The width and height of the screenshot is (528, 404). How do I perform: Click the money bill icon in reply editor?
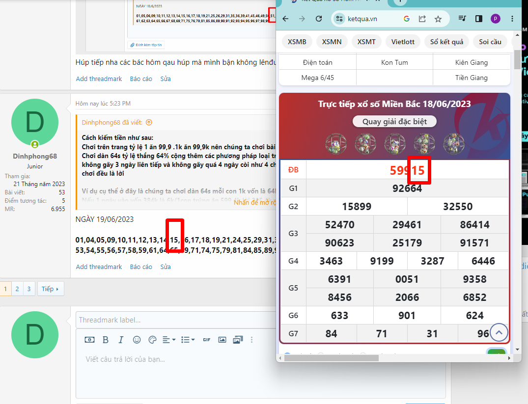pos(89,340)
